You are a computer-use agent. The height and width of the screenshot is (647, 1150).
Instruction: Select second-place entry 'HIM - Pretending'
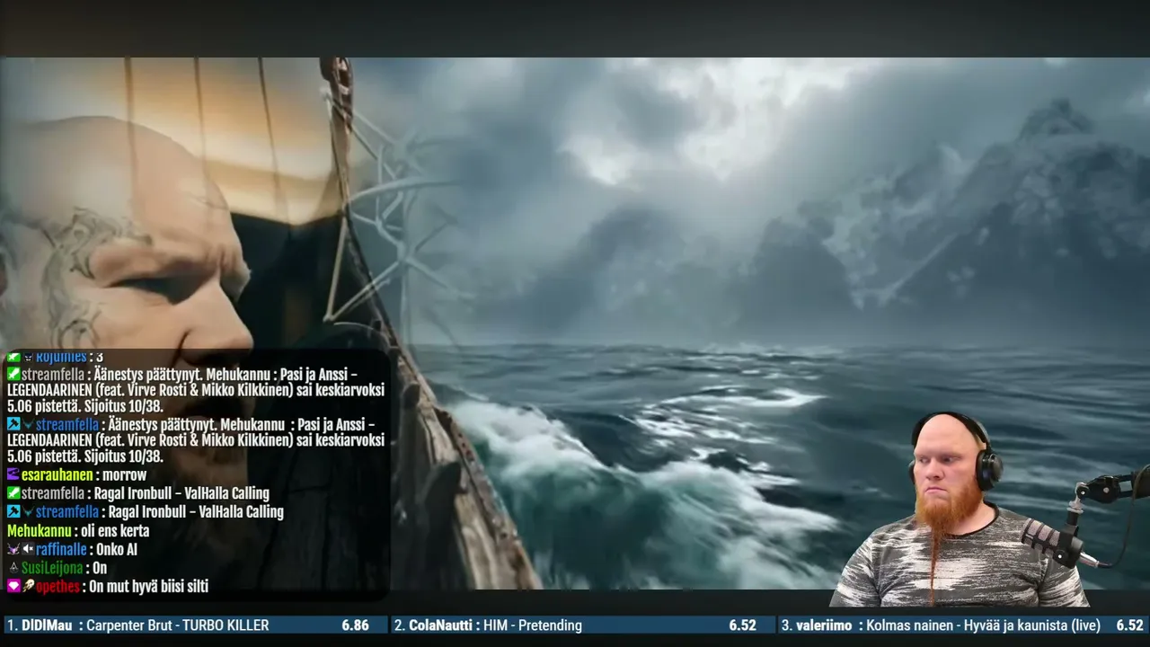pos(533,625)
